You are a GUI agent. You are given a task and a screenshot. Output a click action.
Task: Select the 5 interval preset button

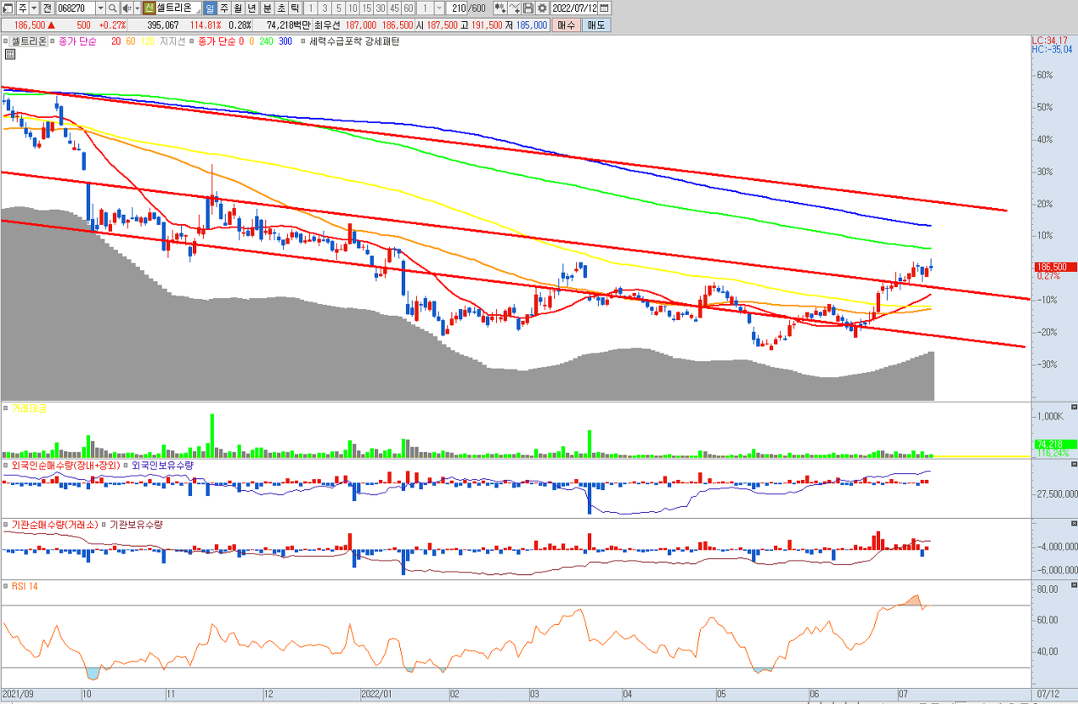tap(339, 8)
